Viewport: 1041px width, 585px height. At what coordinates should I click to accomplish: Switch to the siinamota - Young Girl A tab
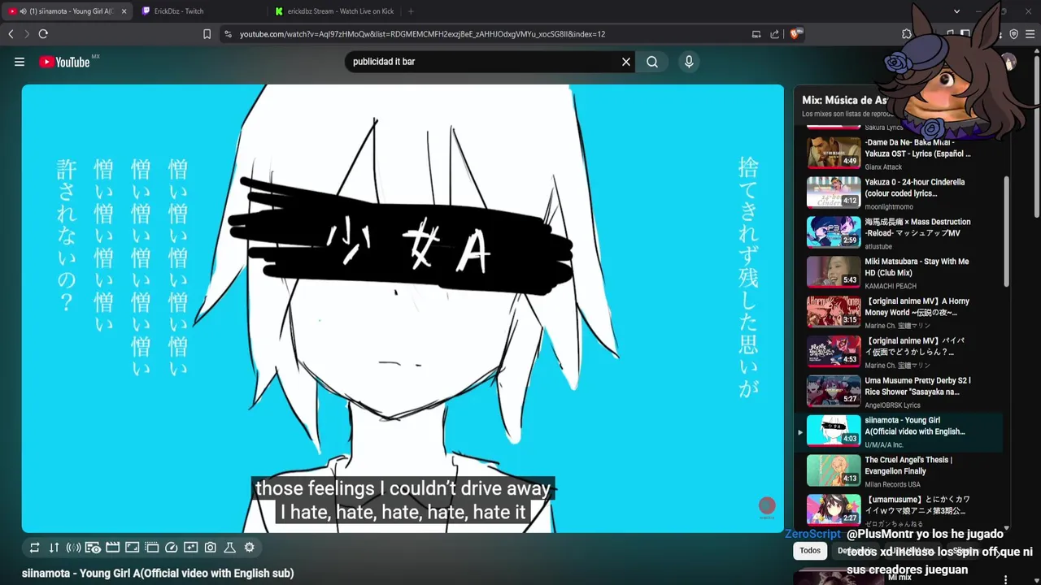pos(67,11)
